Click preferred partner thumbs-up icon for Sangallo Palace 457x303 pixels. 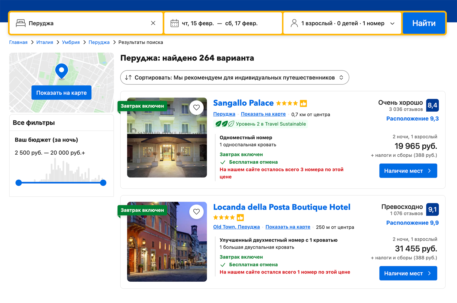coord(303,104)
